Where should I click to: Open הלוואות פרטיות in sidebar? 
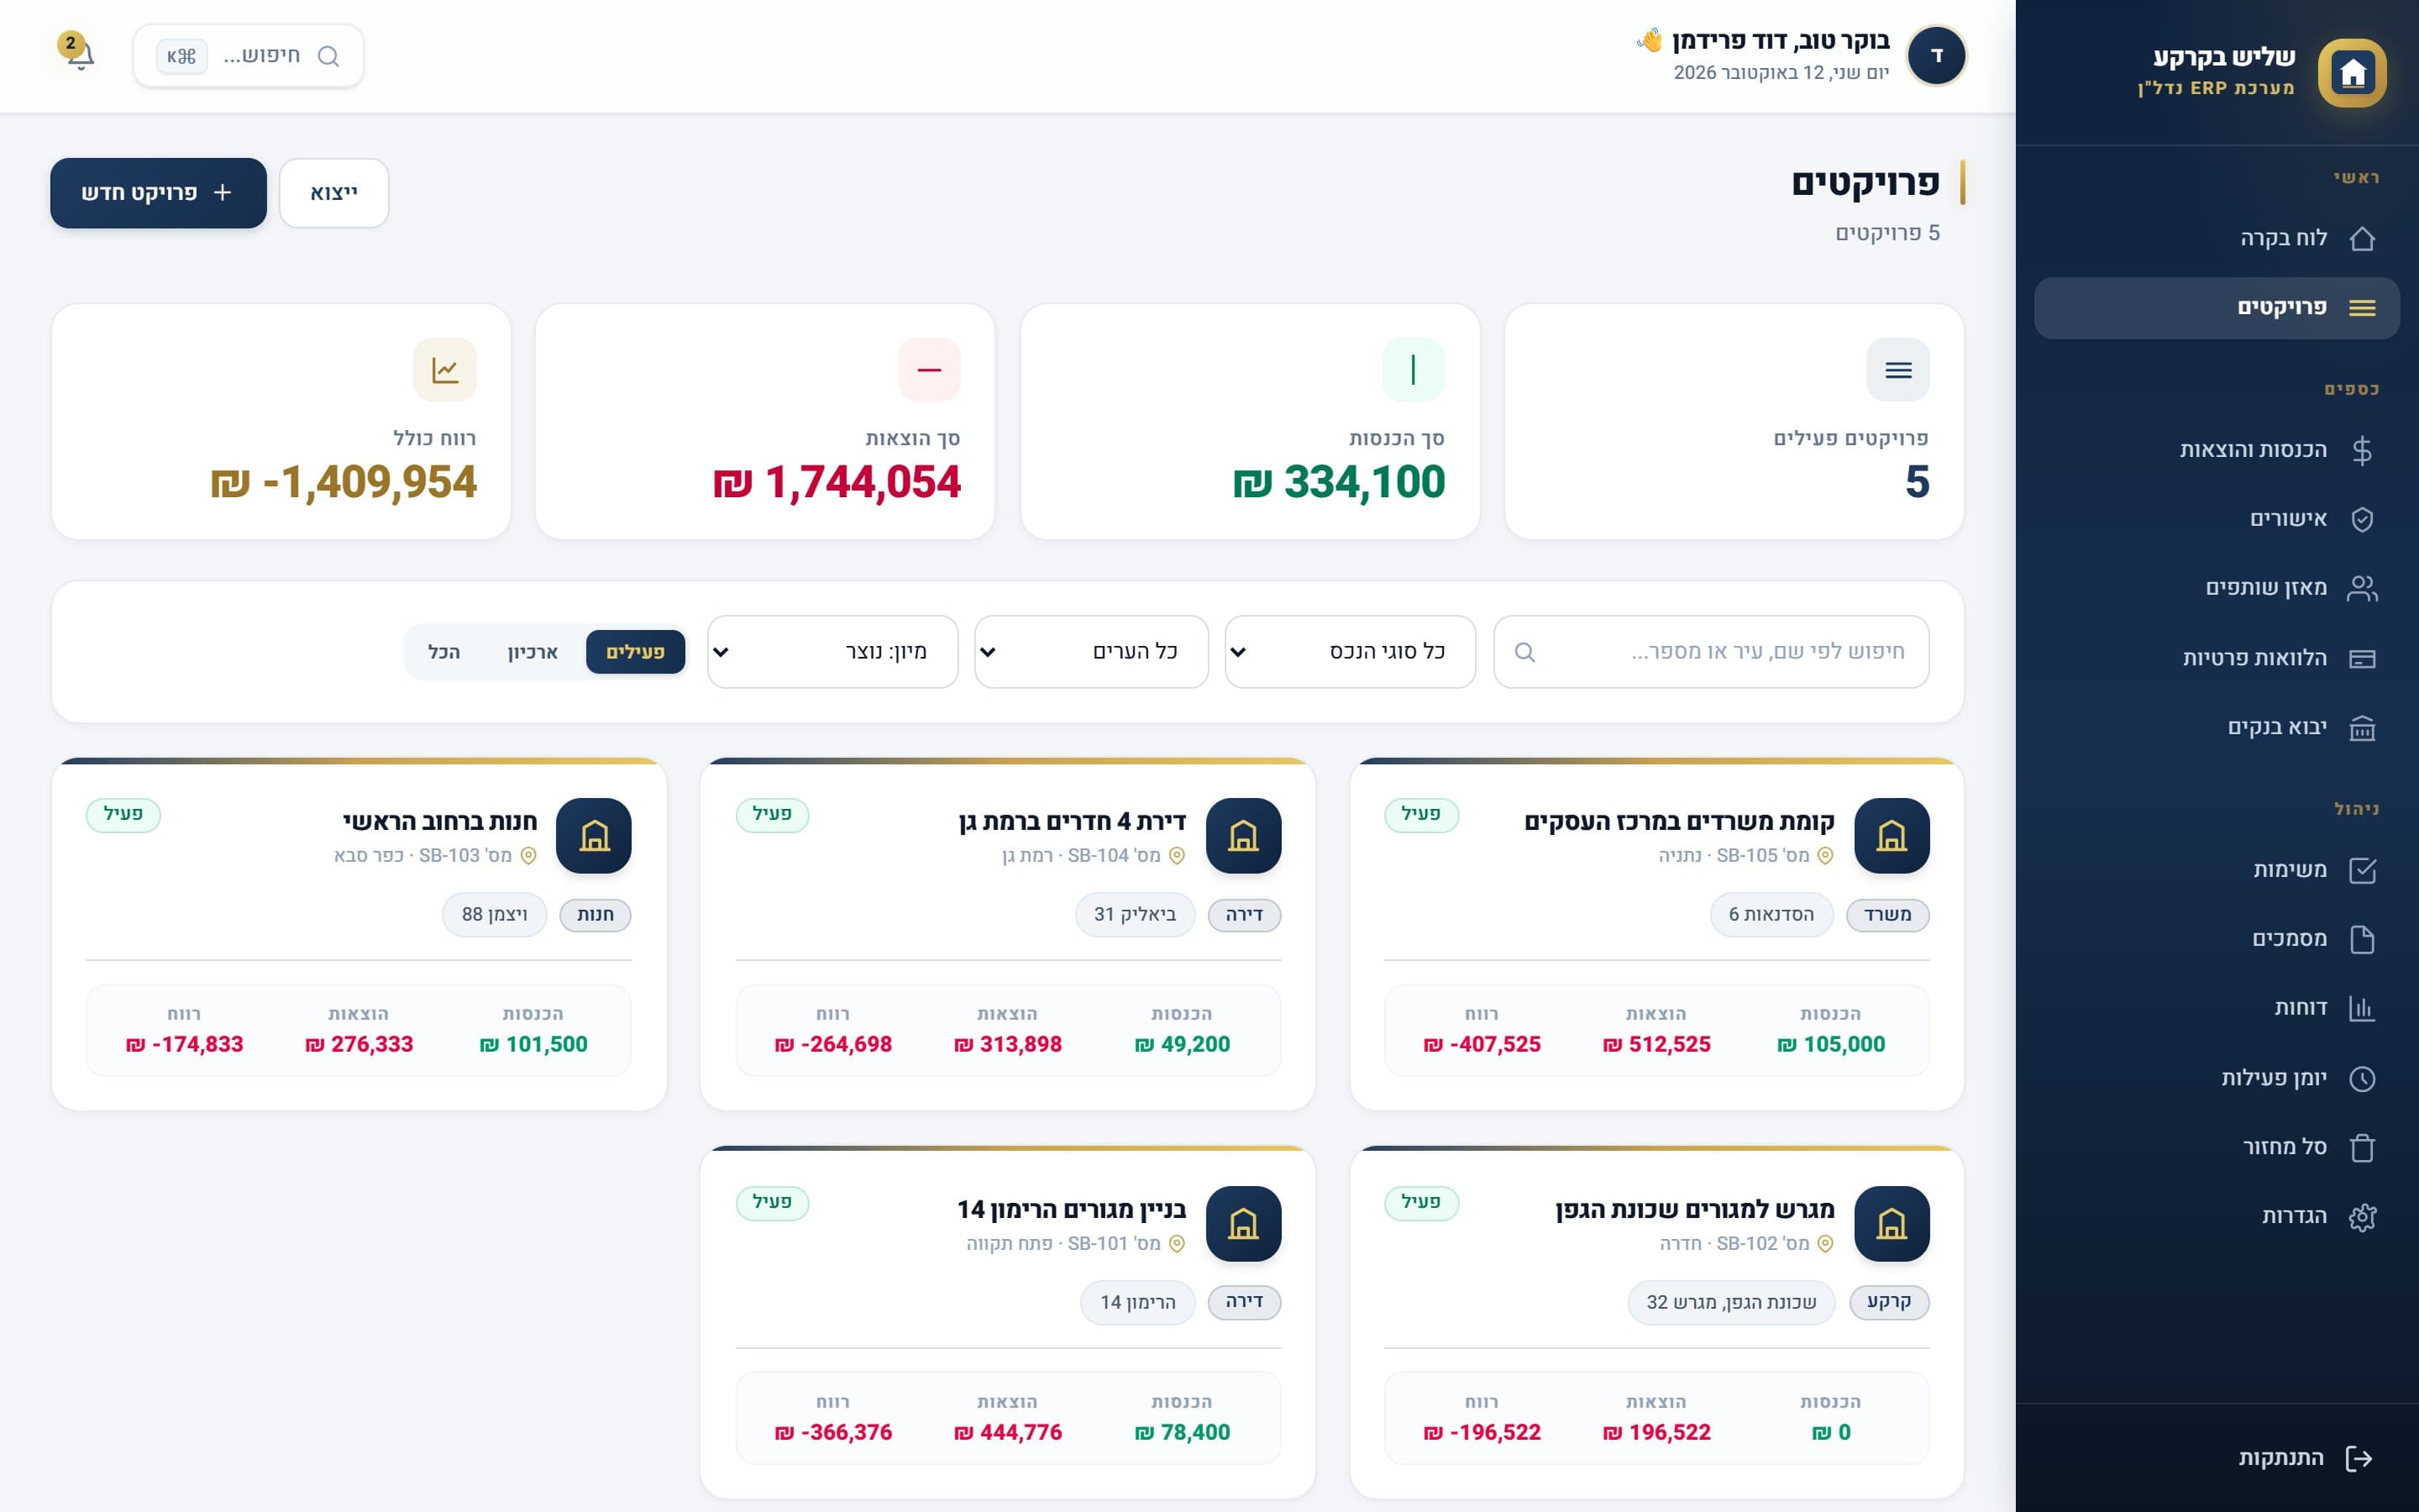(2216, 658)
